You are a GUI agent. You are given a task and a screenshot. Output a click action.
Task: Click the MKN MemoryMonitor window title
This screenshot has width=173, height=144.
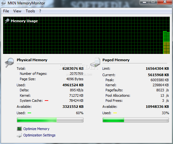click(x=26, y=3)
